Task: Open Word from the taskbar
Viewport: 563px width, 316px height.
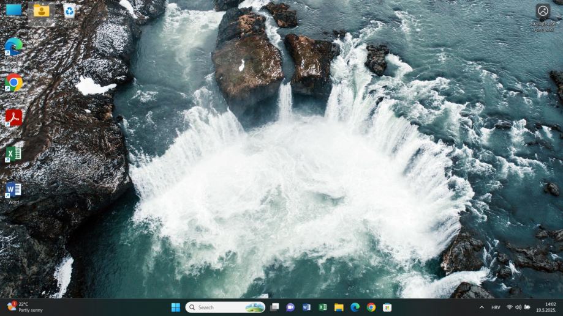Action: click(x=306, y=307)
